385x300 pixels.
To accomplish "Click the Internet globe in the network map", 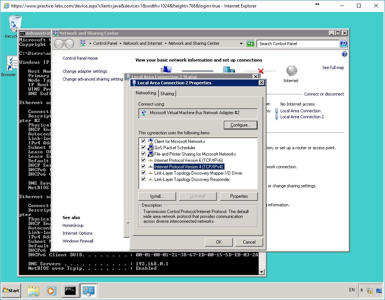I will tap(291, 71).
